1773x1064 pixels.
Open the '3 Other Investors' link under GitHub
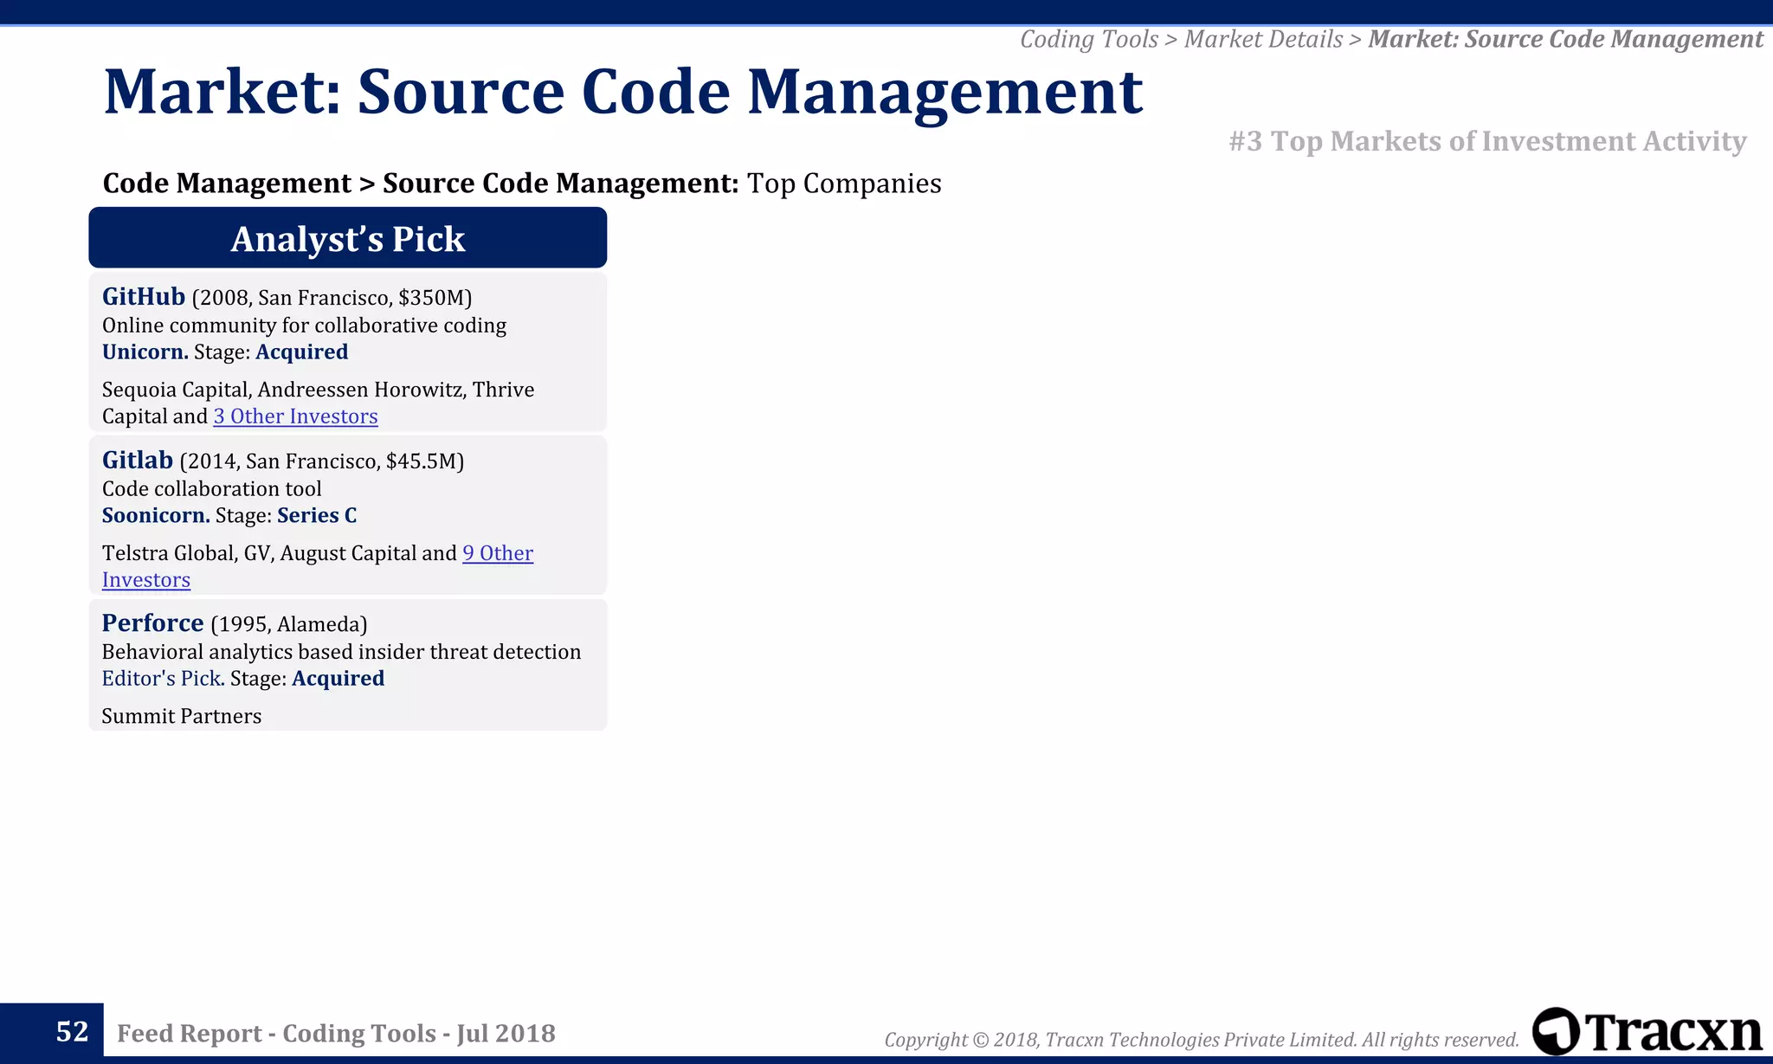(x=295, y=416)
